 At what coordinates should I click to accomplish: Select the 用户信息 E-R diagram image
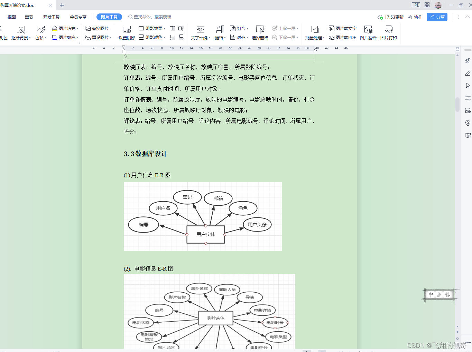pos(203,216)
